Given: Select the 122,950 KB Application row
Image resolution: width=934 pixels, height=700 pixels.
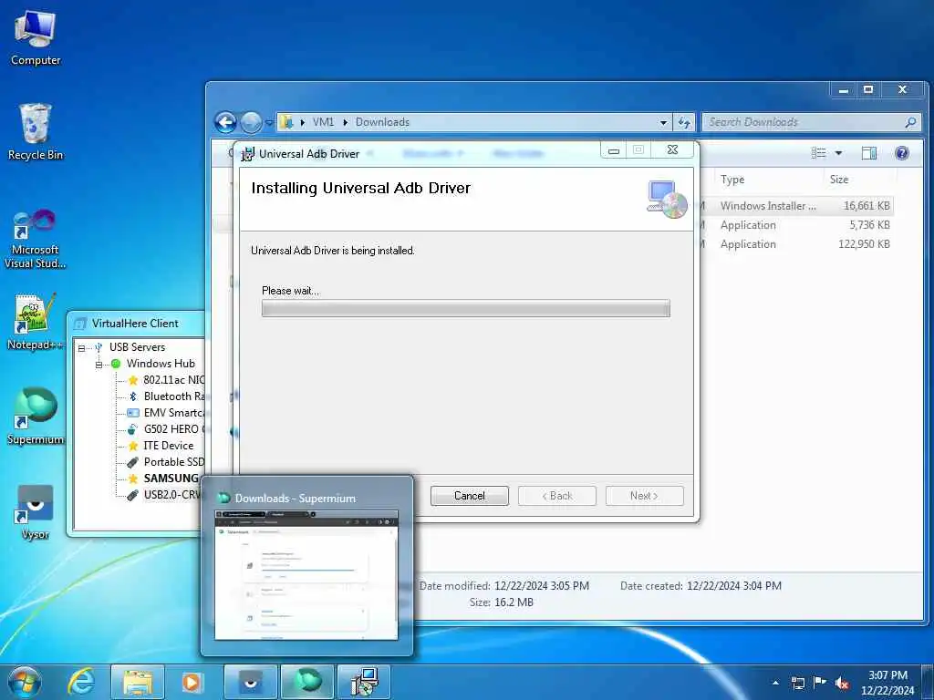Looking at the screenshot, I should pyautogui.click(x=797, y=244).
